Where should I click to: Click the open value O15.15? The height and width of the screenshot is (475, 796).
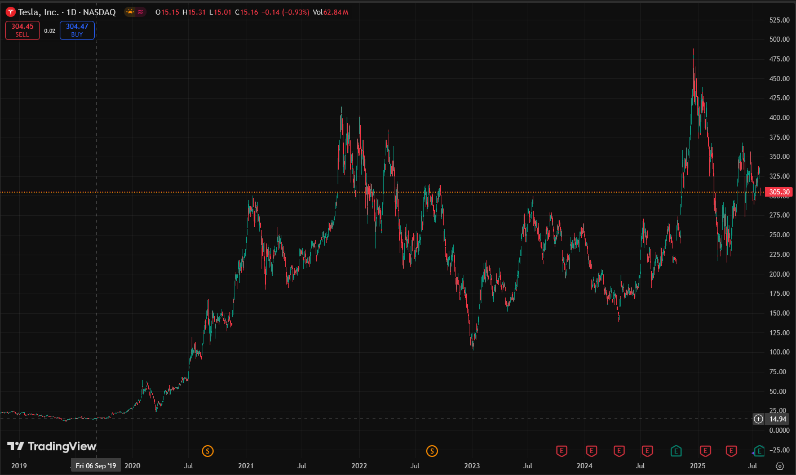167,12
